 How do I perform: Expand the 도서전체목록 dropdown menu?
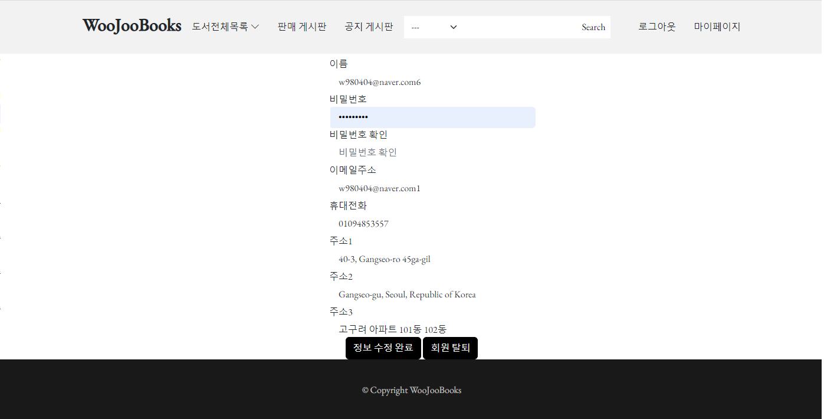[x=225, y=27]
